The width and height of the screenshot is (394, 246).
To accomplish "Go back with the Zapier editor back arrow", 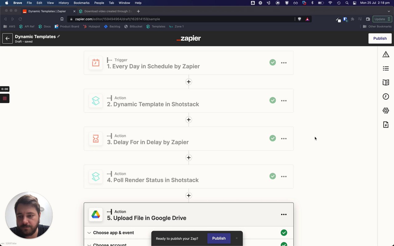I will pos(8,38).
